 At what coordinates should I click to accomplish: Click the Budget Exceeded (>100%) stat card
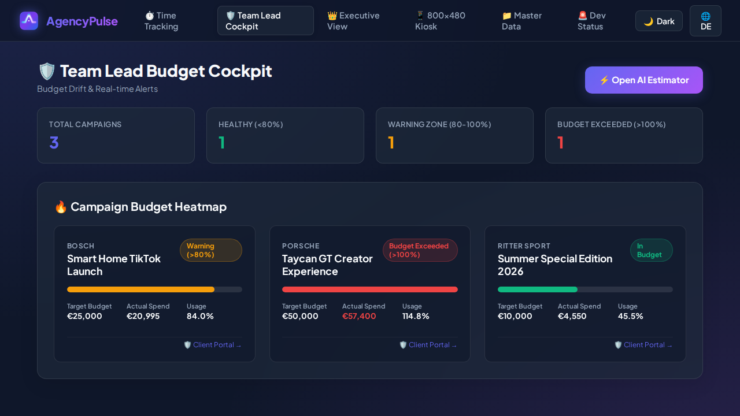pyautogui.click(x=624, y=135)
